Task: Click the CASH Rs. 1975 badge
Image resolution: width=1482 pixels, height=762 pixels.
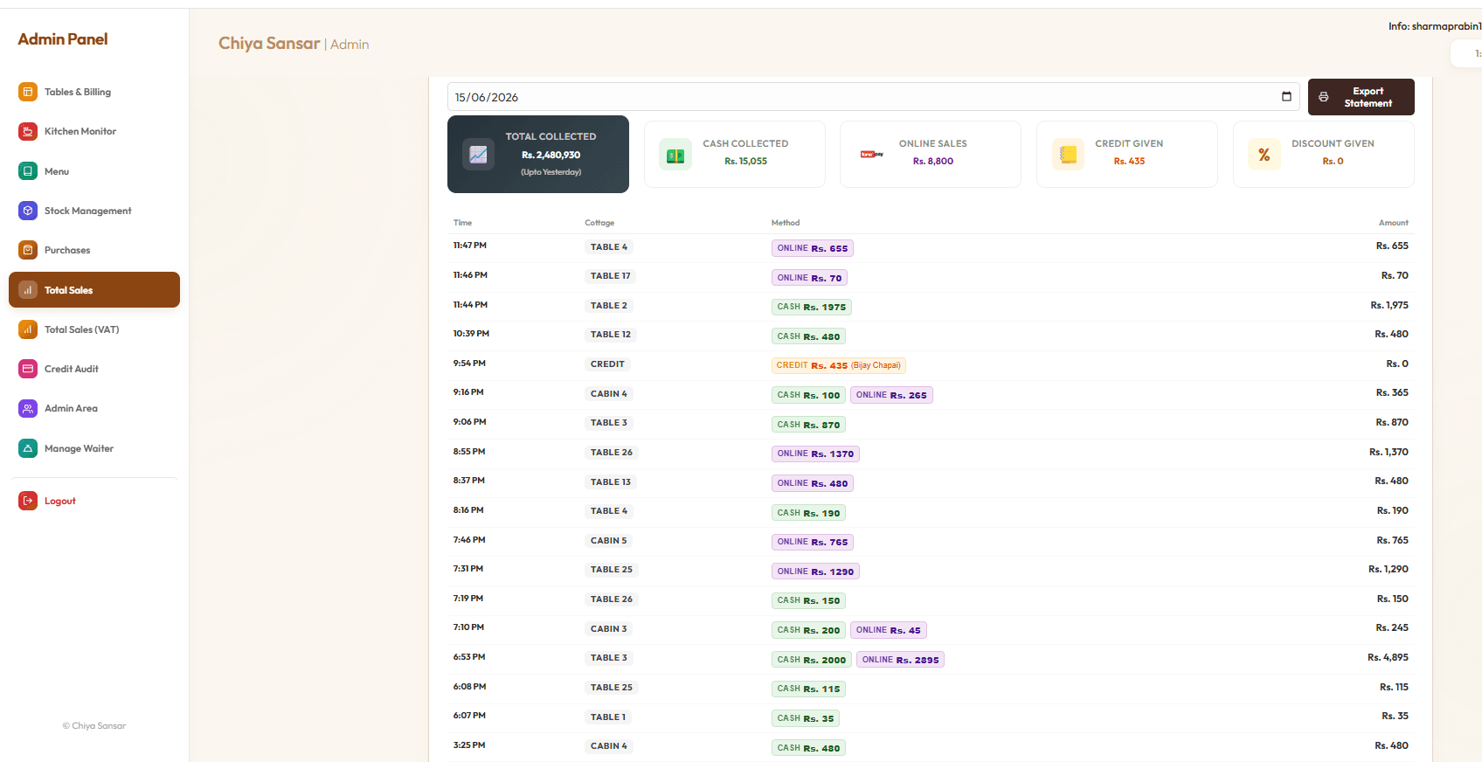Action: (812, 307)
